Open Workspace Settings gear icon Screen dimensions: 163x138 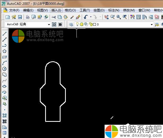(x=54, y=24)
